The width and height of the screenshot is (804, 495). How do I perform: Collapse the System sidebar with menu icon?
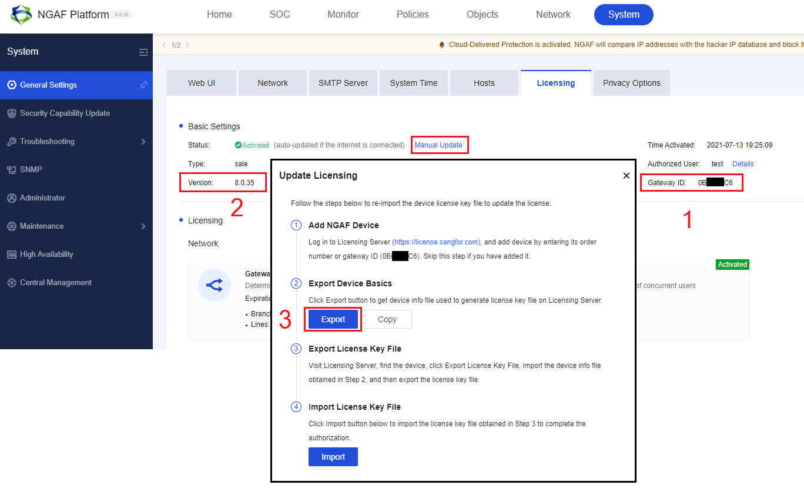[143, 52]
